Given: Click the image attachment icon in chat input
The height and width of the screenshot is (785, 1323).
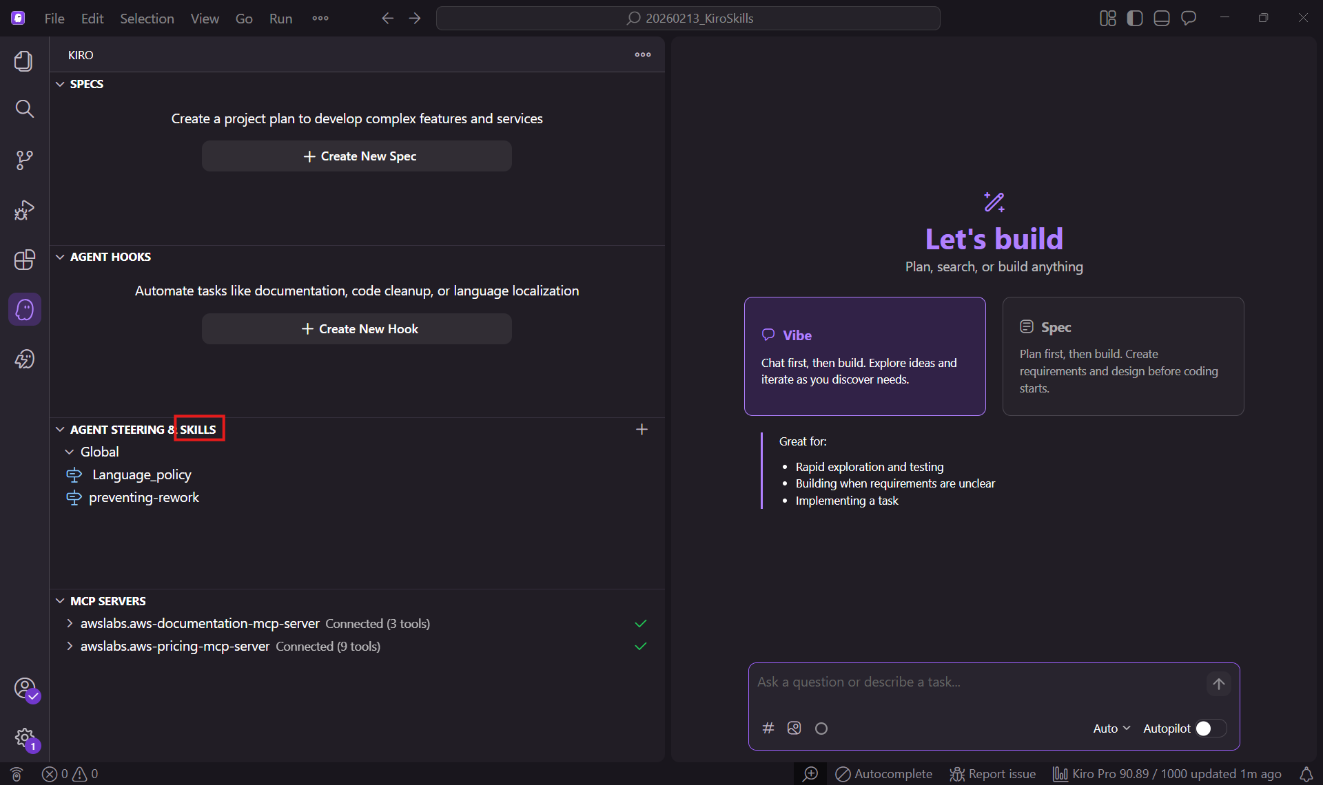Looking at the screenshot, I should coord(794,728).
